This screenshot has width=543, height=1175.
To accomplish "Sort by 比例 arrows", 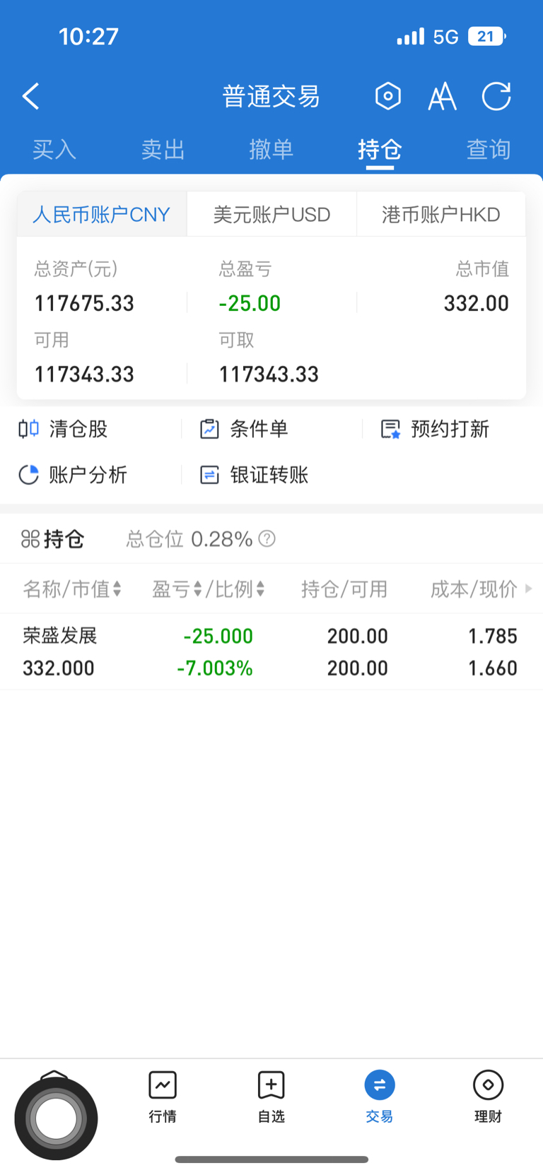I will [260, 589].
